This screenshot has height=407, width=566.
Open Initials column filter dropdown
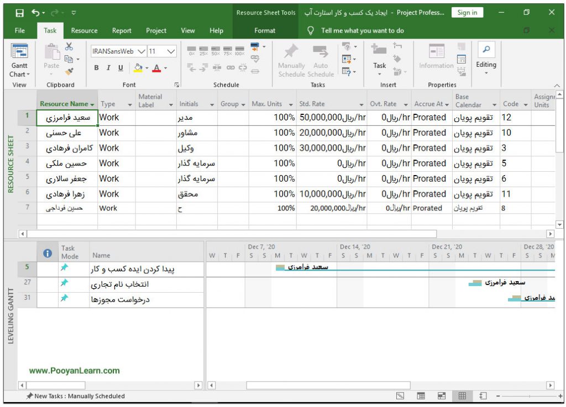[212, 104]
